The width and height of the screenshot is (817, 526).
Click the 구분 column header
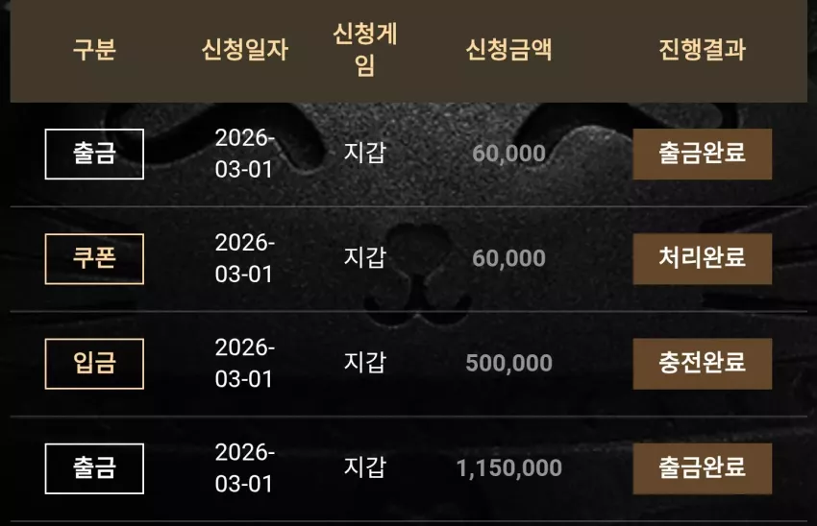pyautogui.click(x=94, y=50)
